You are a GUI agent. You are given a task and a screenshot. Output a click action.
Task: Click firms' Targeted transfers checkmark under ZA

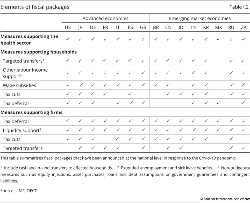tap(244, 148)
